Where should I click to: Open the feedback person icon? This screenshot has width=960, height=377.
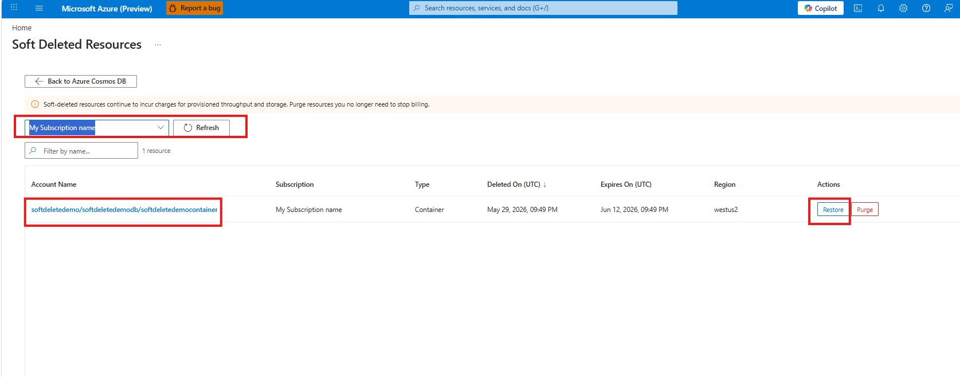click(x=949, y=8)
